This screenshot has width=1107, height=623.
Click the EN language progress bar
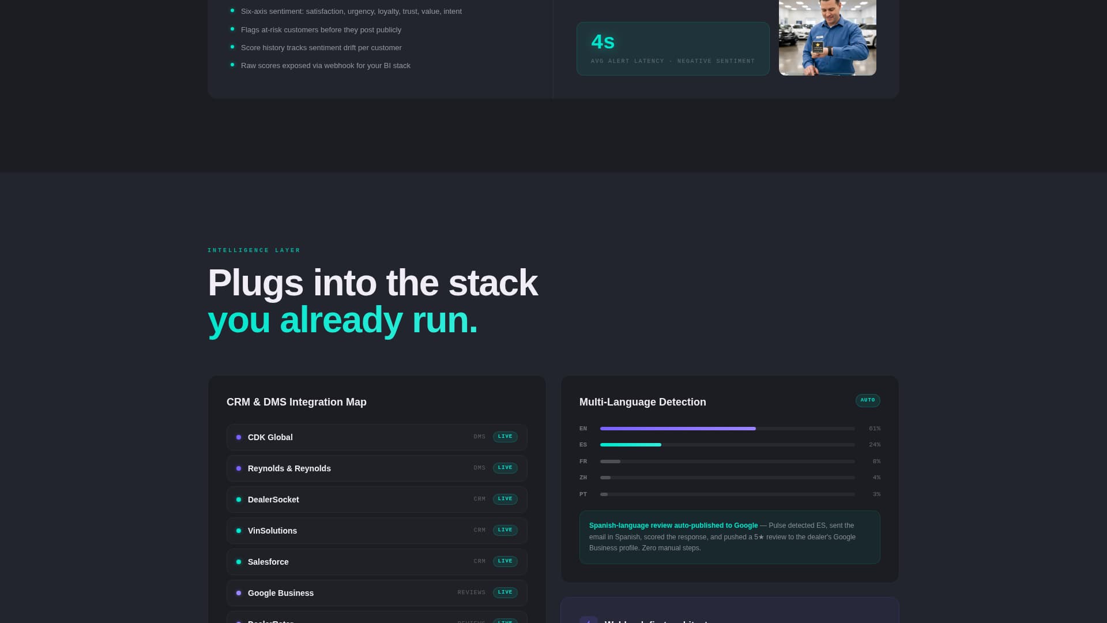click(728, 429)
